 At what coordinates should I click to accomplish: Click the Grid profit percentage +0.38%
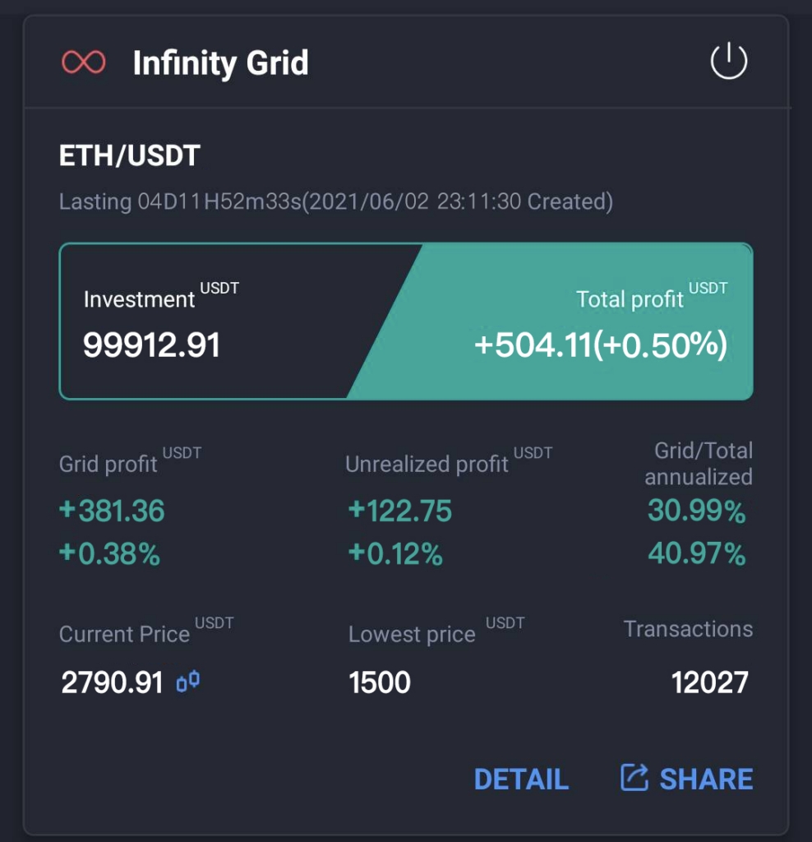click(x=109, y=555)
